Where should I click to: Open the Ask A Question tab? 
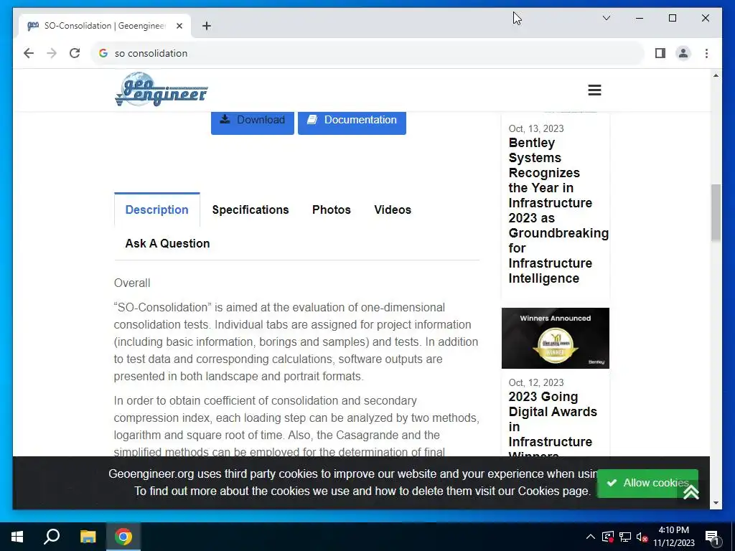click(167, 244)
